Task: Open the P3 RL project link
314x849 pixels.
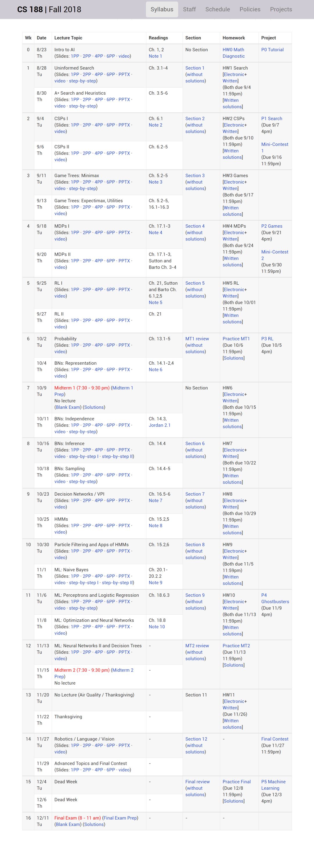Action: click(x=267, y=339)
